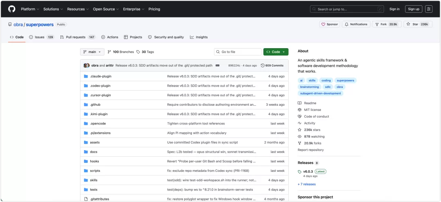
Task: Click the .github folder icon
Action: click(86, 104)
